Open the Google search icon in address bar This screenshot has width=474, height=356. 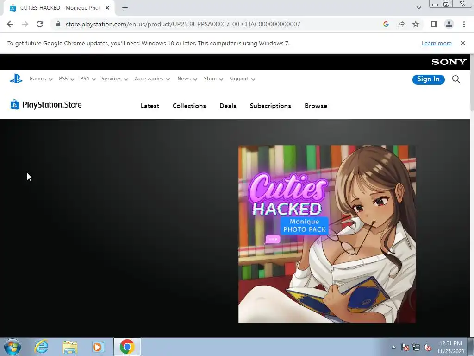point(386,24)
